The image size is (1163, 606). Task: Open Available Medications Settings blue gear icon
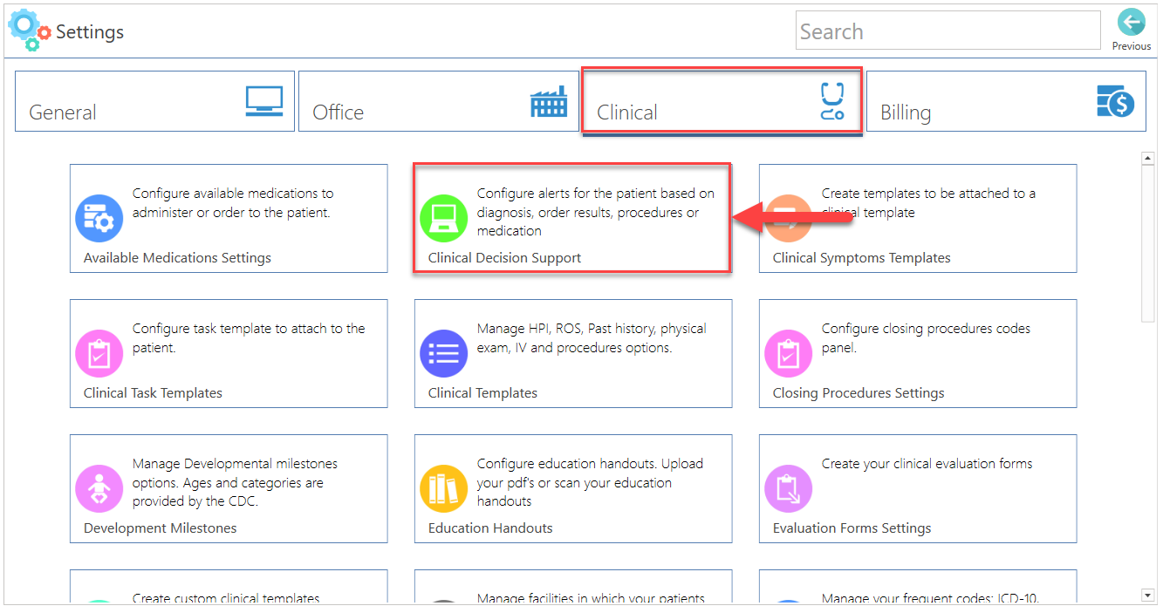99,218
